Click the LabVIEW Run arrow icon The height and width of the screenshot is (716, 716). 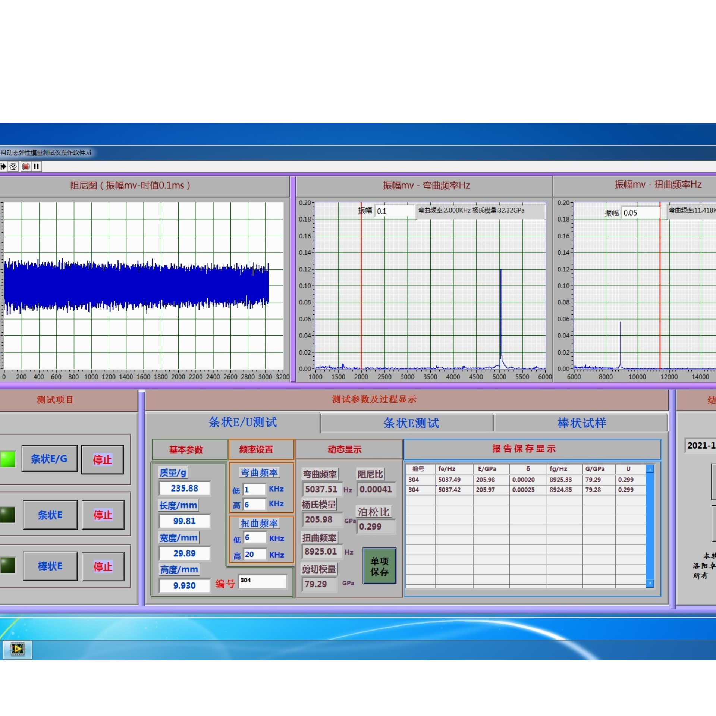[x=3, y=166]
